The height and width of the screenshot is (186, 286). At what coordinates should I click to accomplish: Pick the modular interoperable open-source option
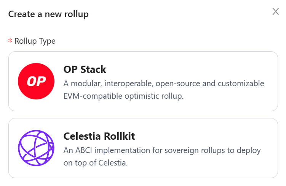click(x=143, y=81)
